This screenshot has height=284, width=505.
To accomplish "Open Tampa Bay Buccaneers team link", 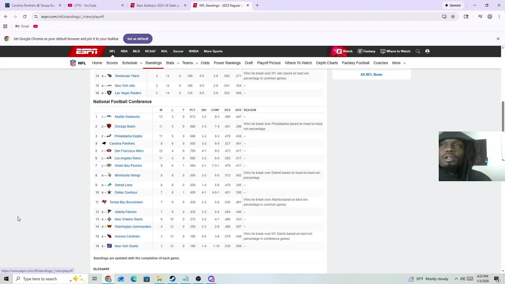I will point(126,202).
